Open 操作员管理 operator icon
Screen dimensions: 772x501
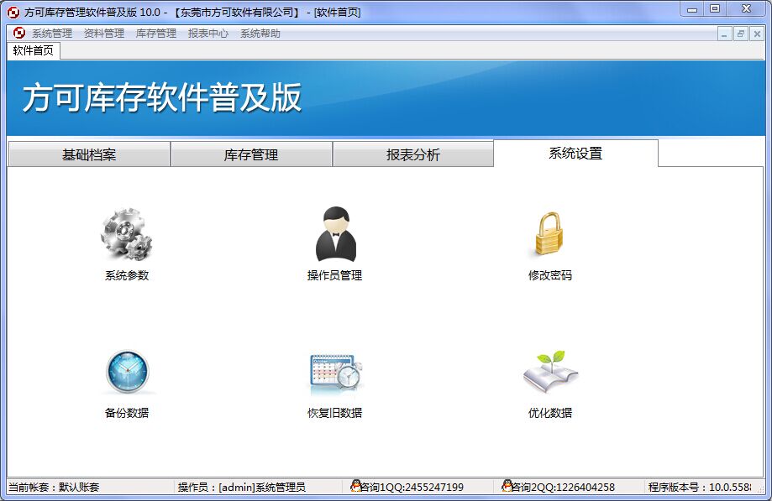336,234
